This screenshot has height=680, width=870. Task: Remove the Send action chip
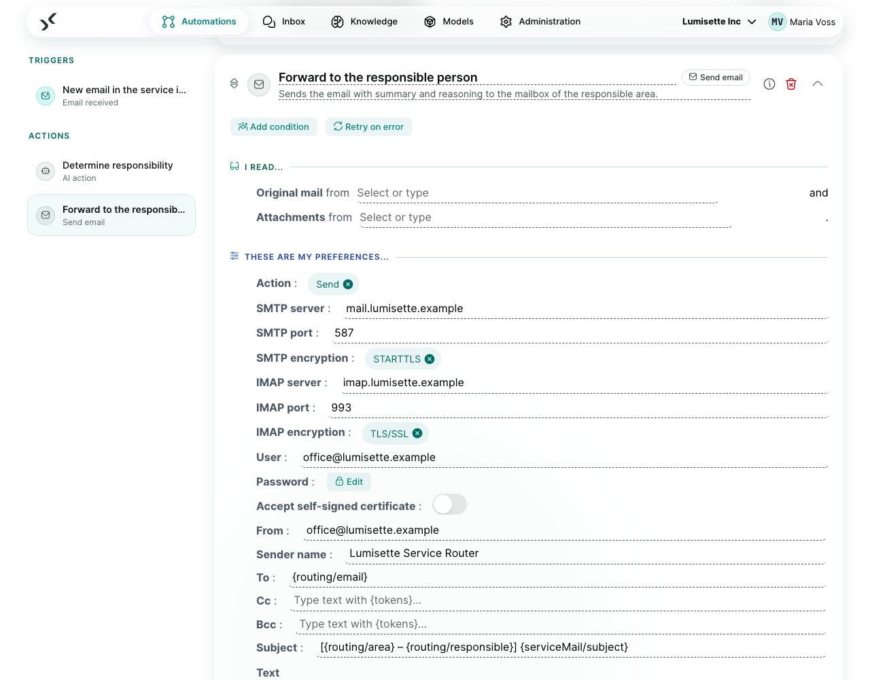348,284
